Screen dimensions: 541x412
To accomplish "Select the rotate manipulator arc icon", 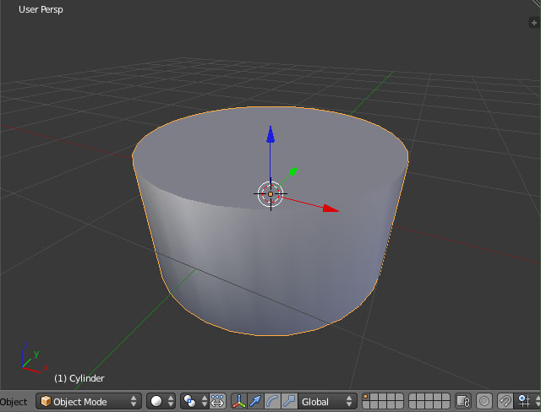I will click(x=271, y=402).
